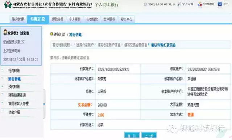Click the 确认 confirm button
Screen dimensions: 232x140
(132, 135)
